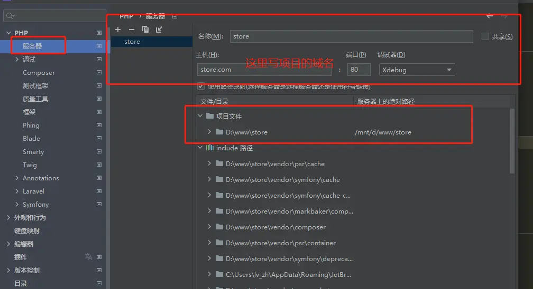Open Composer settings page

click(39, 73)
